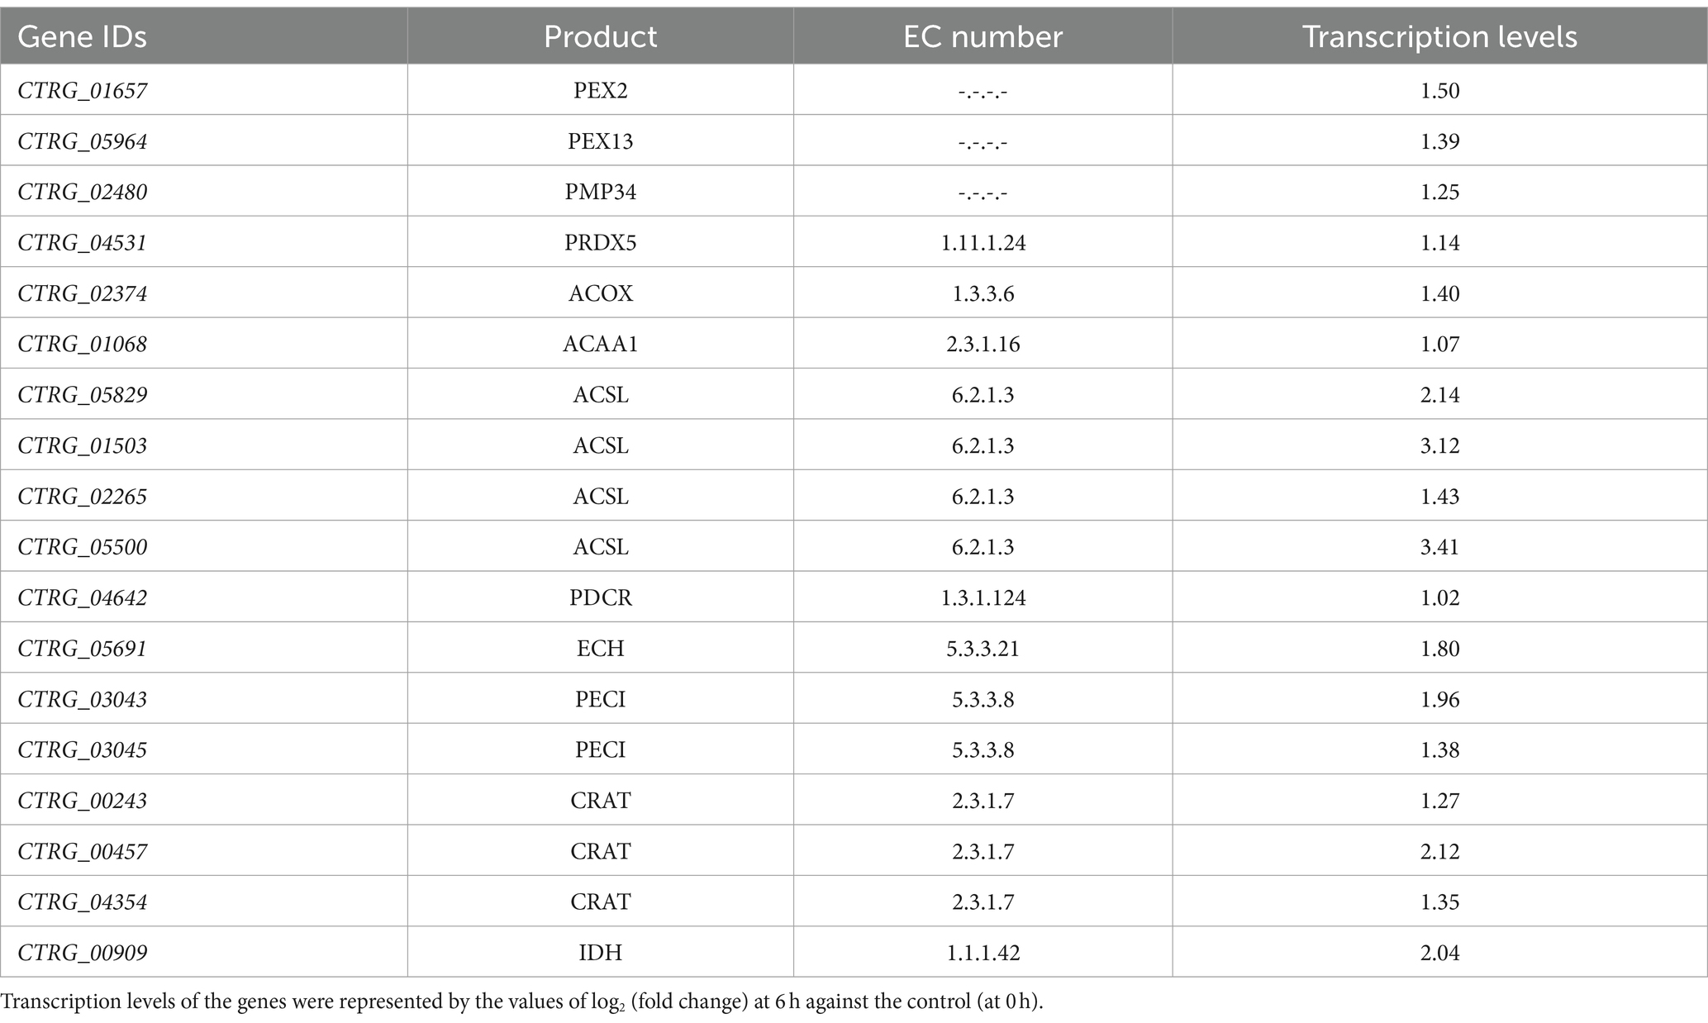Click transcription value 3.12
This screenshot has width=1708, height=1023.
[x=1440, y=445]
